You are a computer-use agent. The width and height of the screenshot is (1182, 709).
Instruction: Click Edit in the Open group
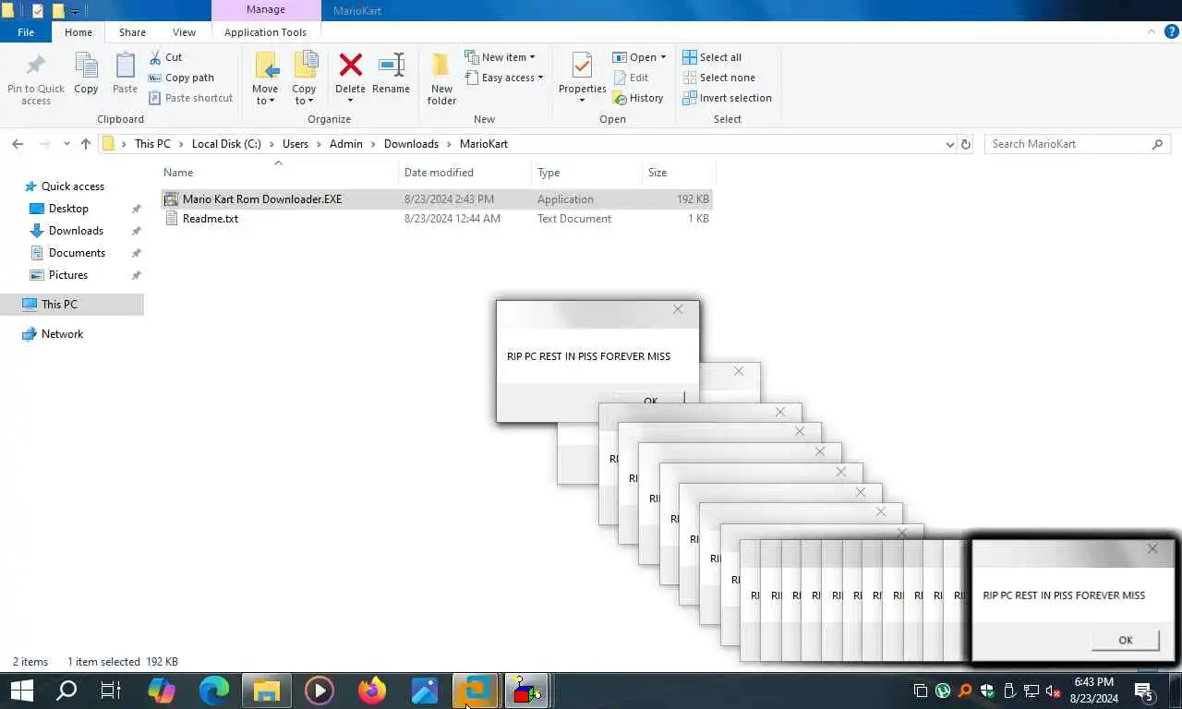pyautogui.click(x=631, y=78)
